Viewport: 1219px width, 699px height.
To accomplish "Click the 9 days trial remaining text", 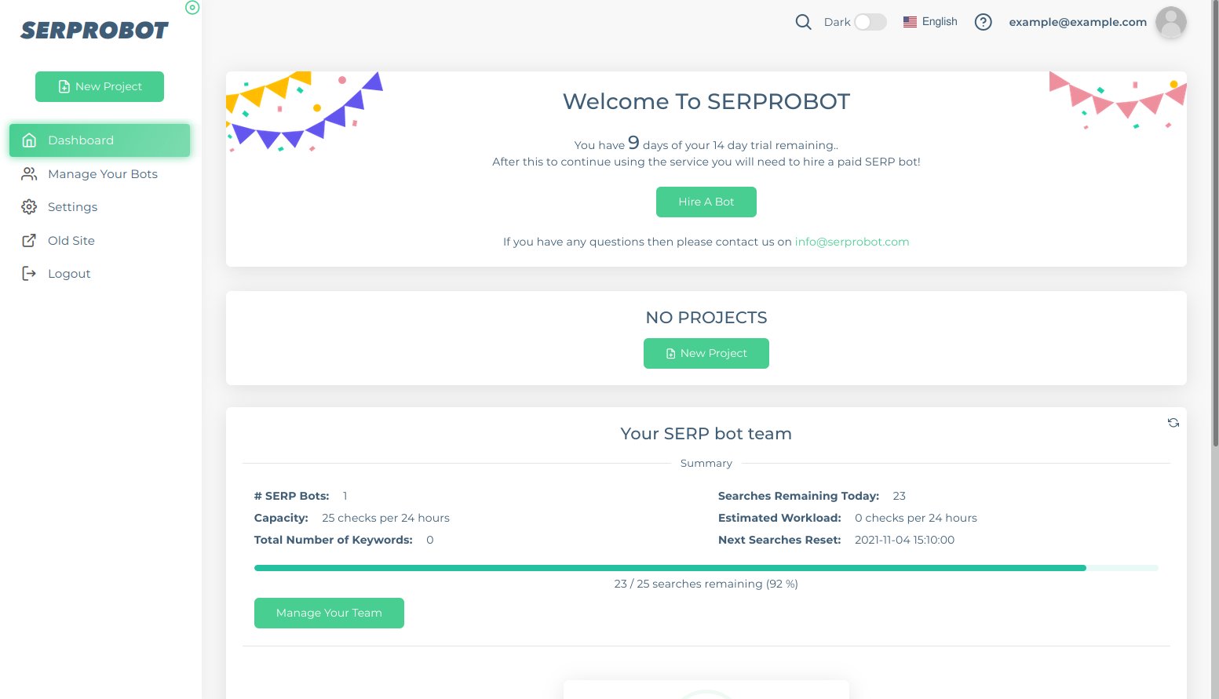I will coord(706,144).
